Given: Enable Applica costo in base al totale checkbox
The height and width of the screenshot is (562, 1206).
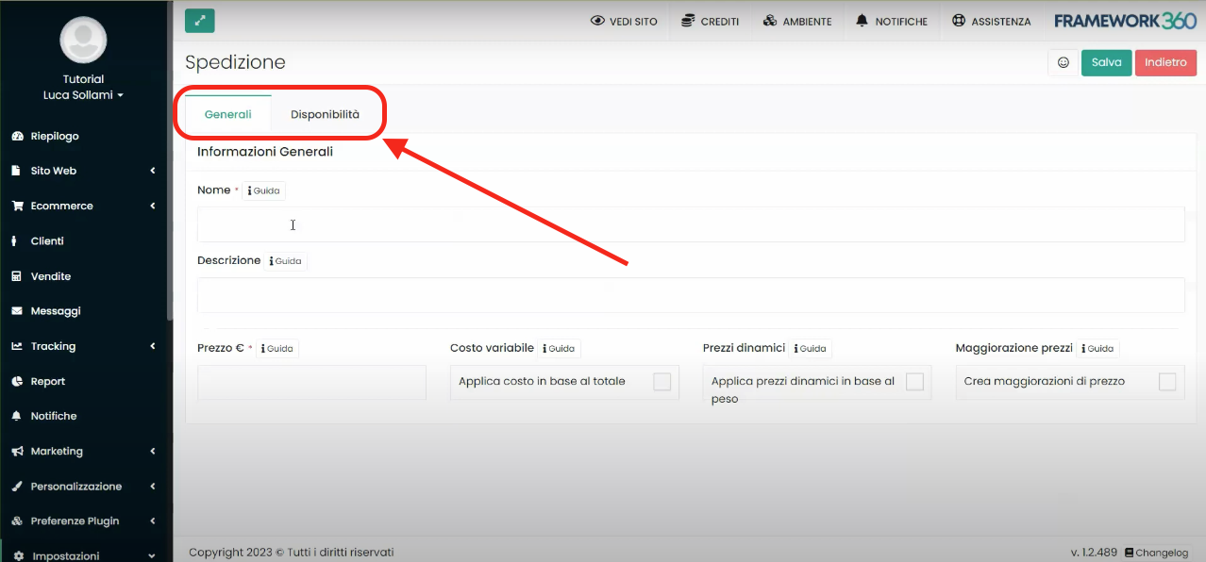Looking at the screenshot, I should tap(662, 381).
